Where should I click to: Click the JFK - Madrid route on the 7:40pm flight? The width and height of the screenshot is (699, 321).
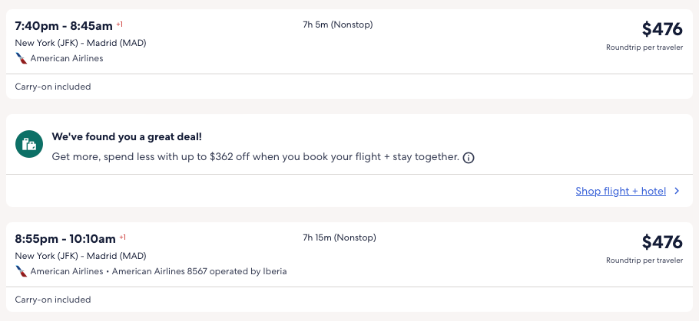pos(81,43)
